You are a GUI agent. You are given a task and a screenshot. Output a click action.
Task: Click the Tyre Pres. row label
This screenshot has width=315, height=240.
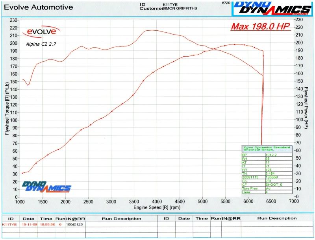pos(253,188)
